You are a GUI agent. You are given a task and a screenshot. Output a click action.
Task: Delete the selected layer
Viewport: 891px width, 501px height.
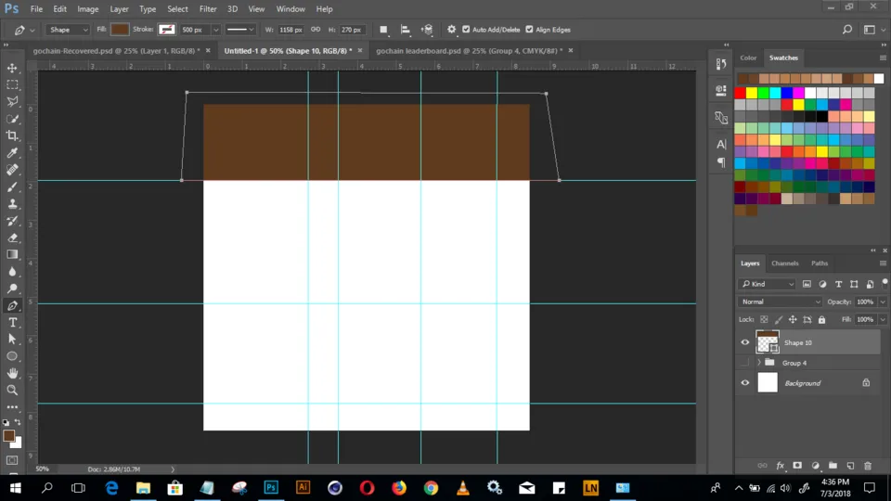coord(868,466)
